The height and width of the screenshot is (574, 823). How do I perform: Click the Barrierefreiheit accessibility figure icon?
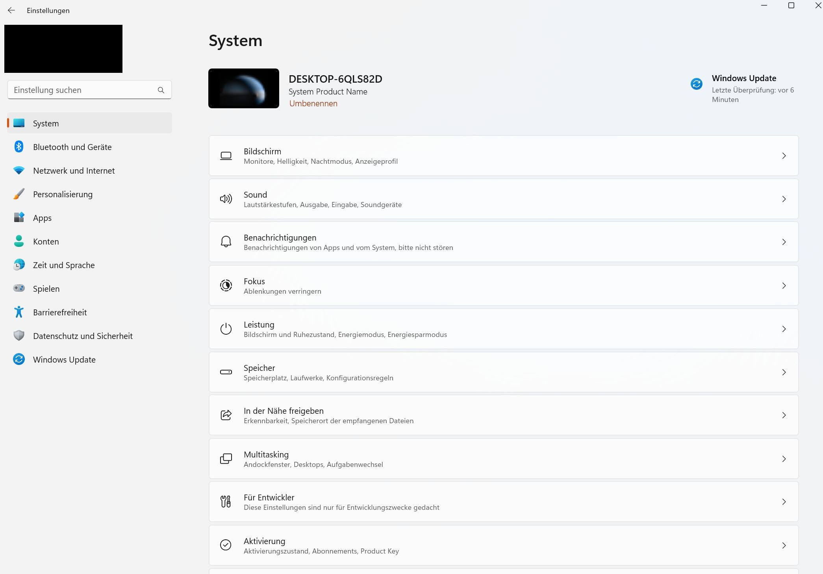tap(19, 312)
